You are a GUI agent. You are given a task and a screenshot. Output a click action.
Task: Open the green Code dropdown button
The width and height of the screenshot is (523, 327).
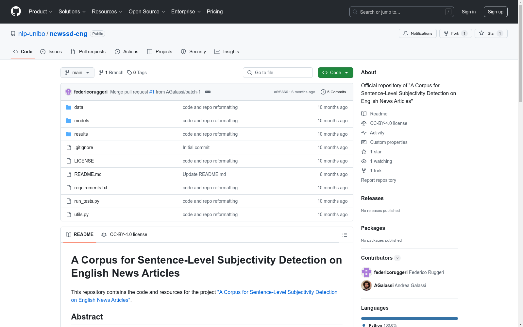335,73
